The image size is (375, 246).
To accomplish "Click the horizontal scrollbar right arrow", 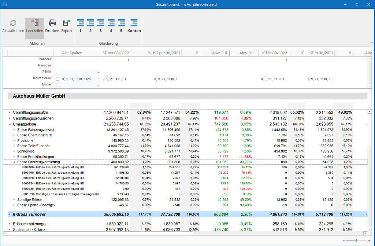I will 364,233.
